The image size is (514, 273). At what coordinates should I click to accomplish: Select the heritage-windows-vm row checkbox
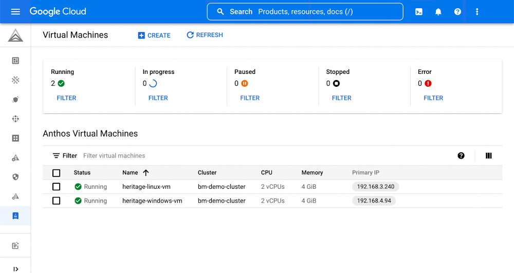point(57,201)
